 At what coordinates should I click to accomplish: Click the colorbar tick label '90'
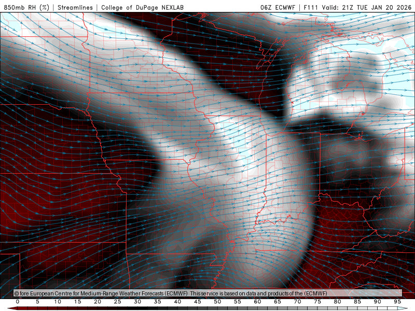[x=378, y=302]
